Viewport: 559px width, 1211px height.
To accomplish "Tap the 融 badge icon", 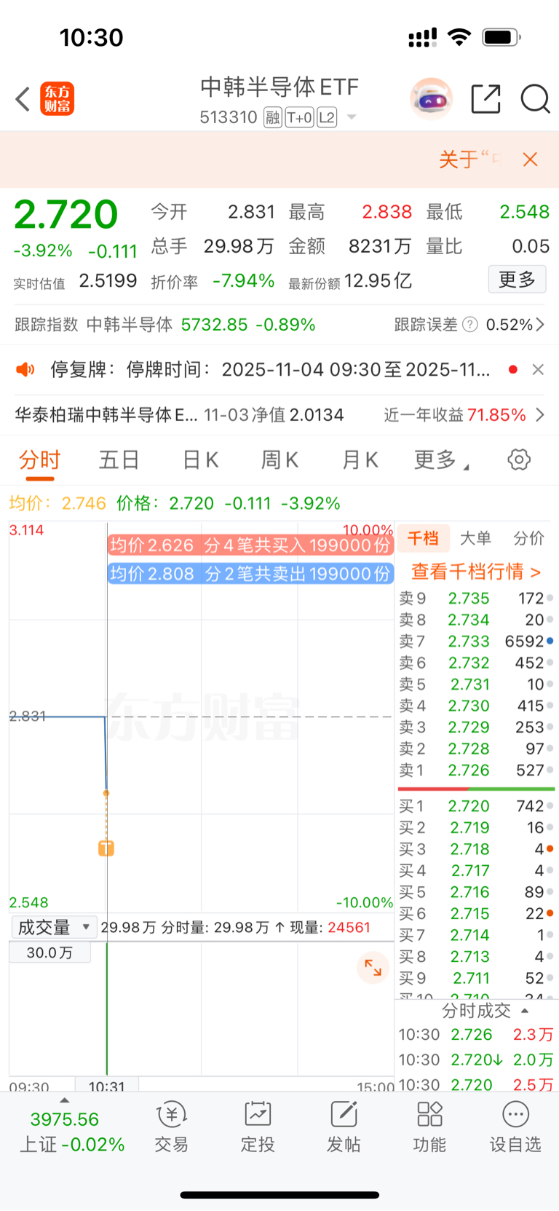I will [x=272, y=117].
